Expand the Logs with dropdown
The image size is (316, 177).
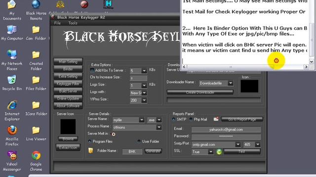[x=144, y=93]
